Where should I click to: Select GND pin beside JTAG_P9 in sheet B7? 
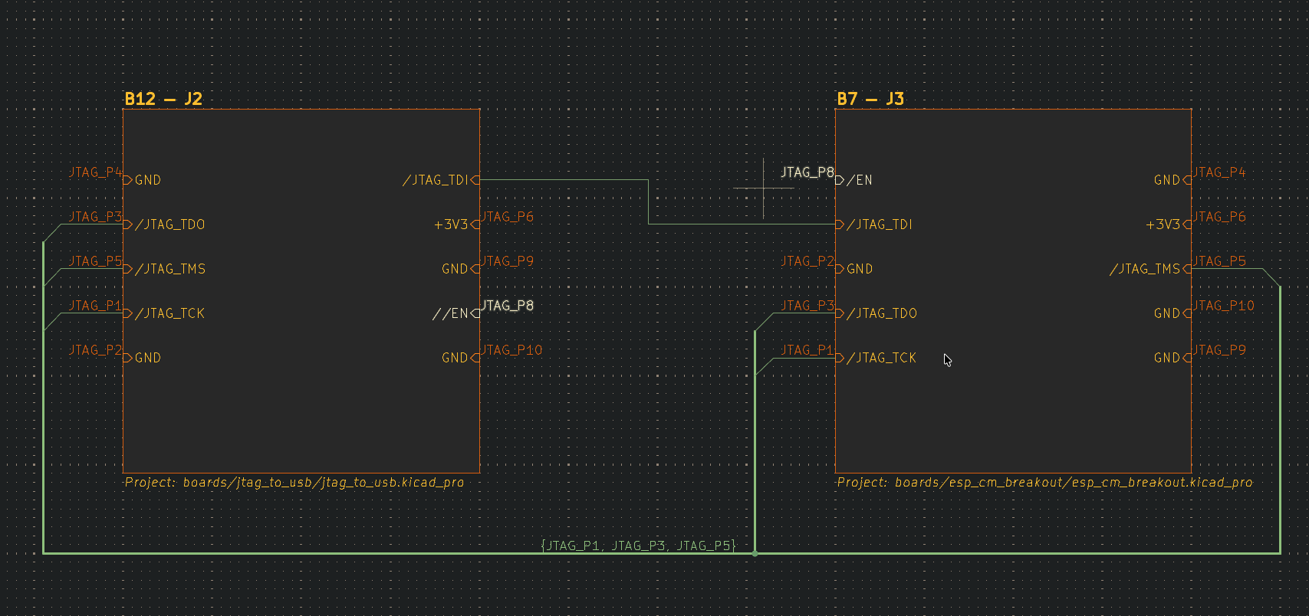pos(1173,358)
